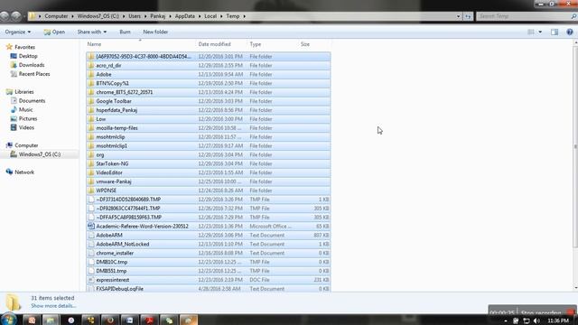Open Music library

(26, 110)
